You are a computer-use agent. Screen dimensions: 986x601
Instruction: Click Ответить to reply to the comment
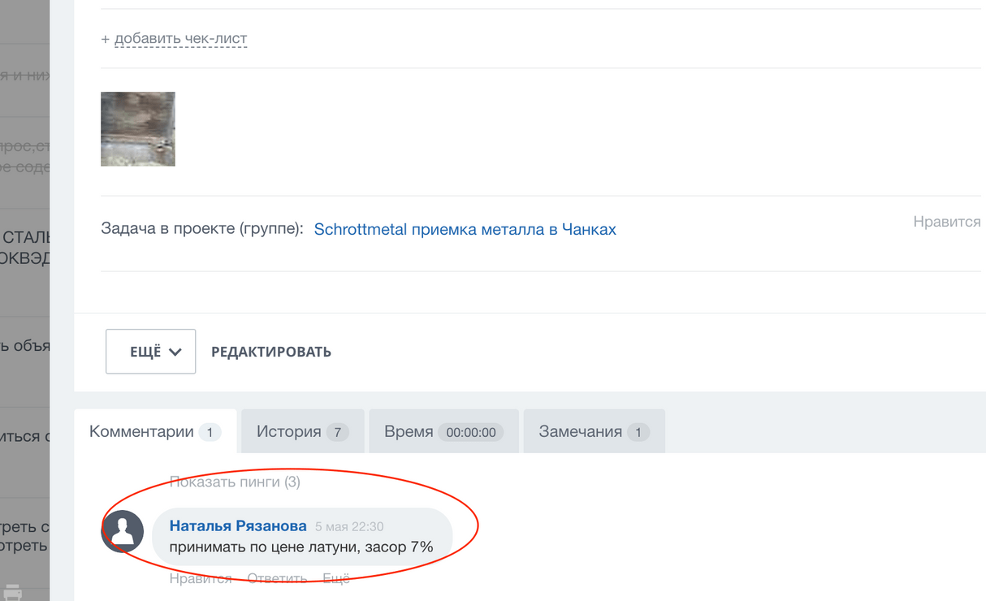coord(276,577)
